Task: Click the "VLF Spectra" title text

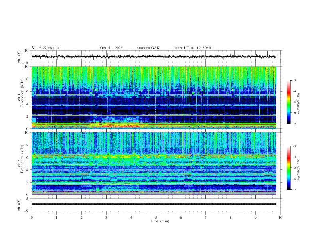Action: pos(45,48)
